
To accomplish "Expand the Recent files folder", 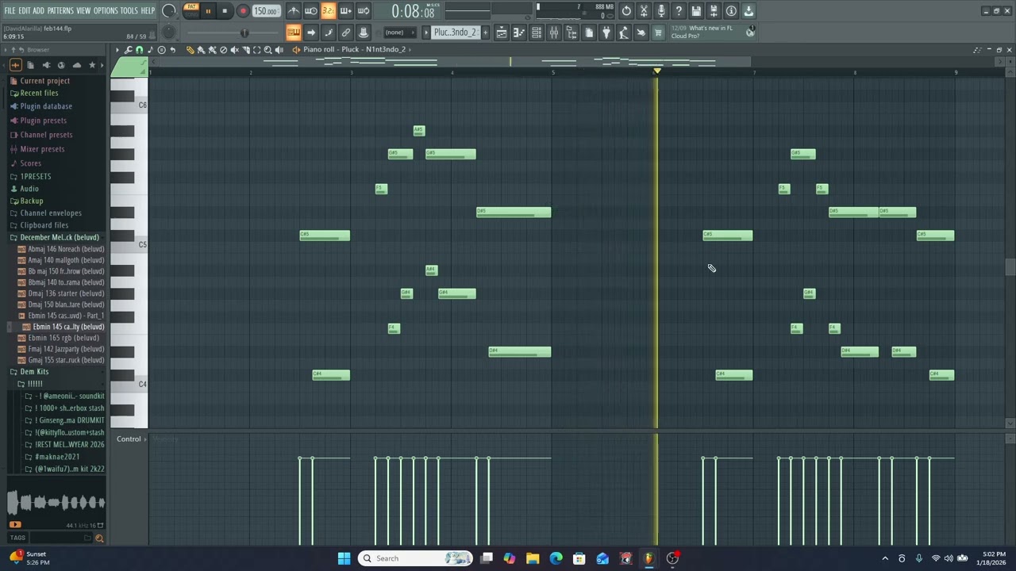I will click(x=39, y=93).
